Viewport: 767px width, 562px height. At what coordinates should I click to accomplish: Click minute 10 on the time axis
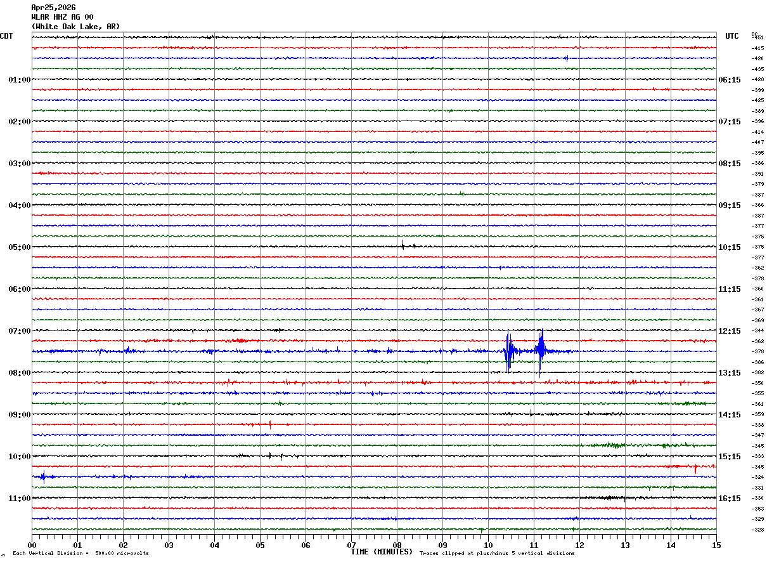click(488, 545)
